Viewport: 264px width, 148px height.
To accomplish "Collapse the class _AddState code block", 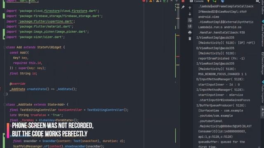I will [5, 105].
